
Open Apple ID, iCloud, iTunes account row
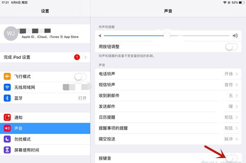(45, 34)
